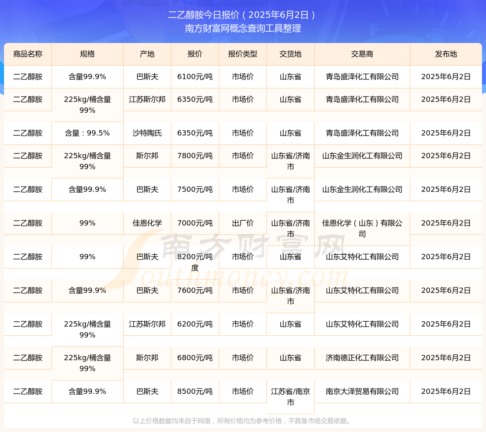The height and width of the screenshot is (432, 486).
Task: Click the 发布地 column header
Action: click(446, 54)
